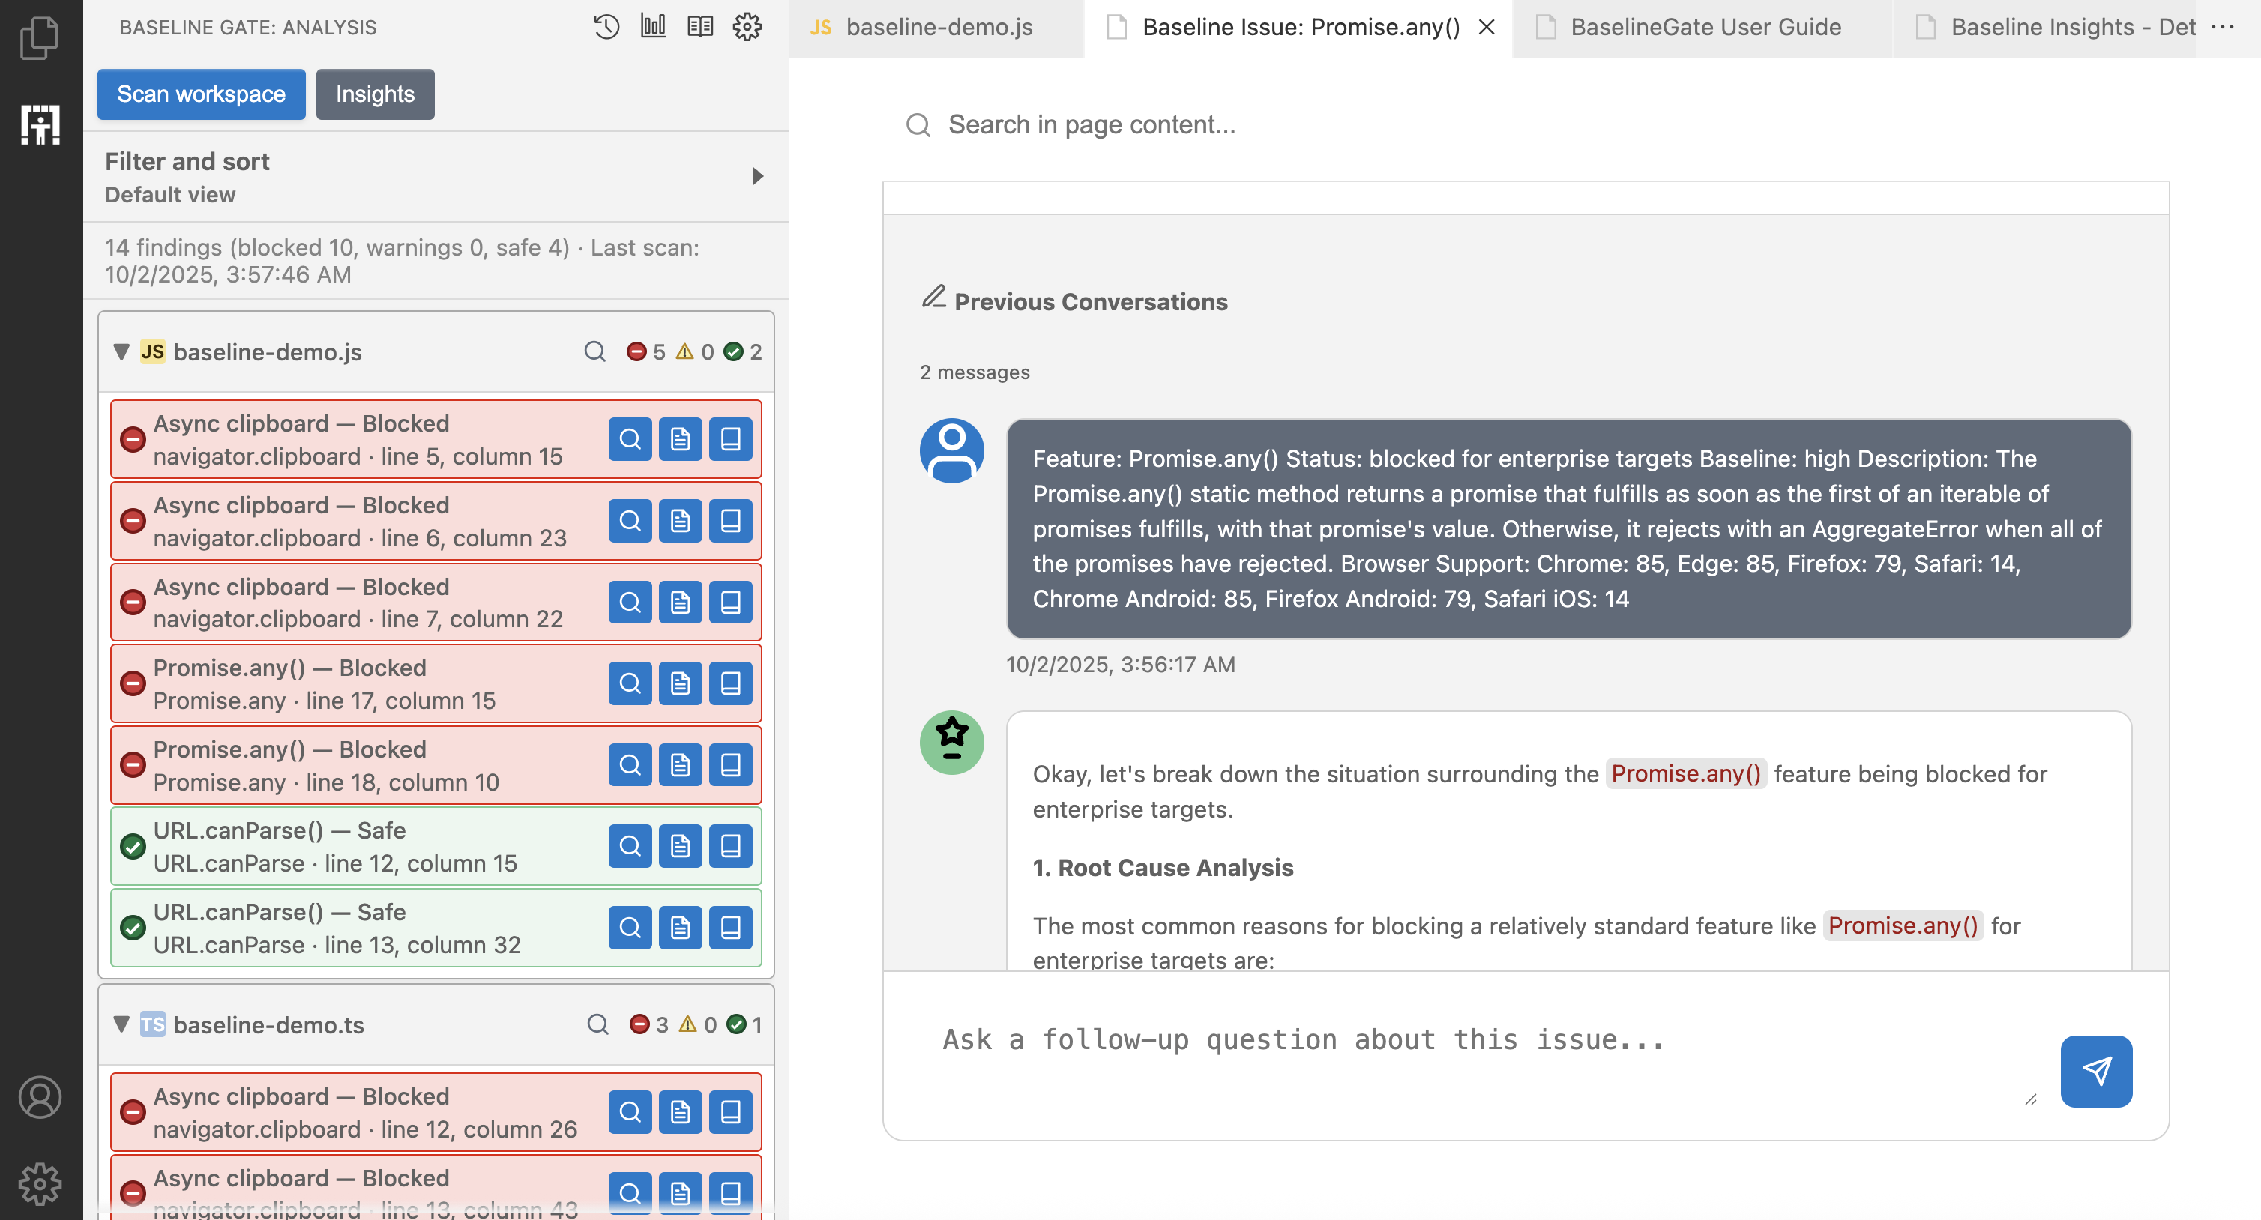The image size is (2261, 1220).
Task: Select Promise.any line 18 blocked finding
Action: pyautogui.click(x=351, y=765)
